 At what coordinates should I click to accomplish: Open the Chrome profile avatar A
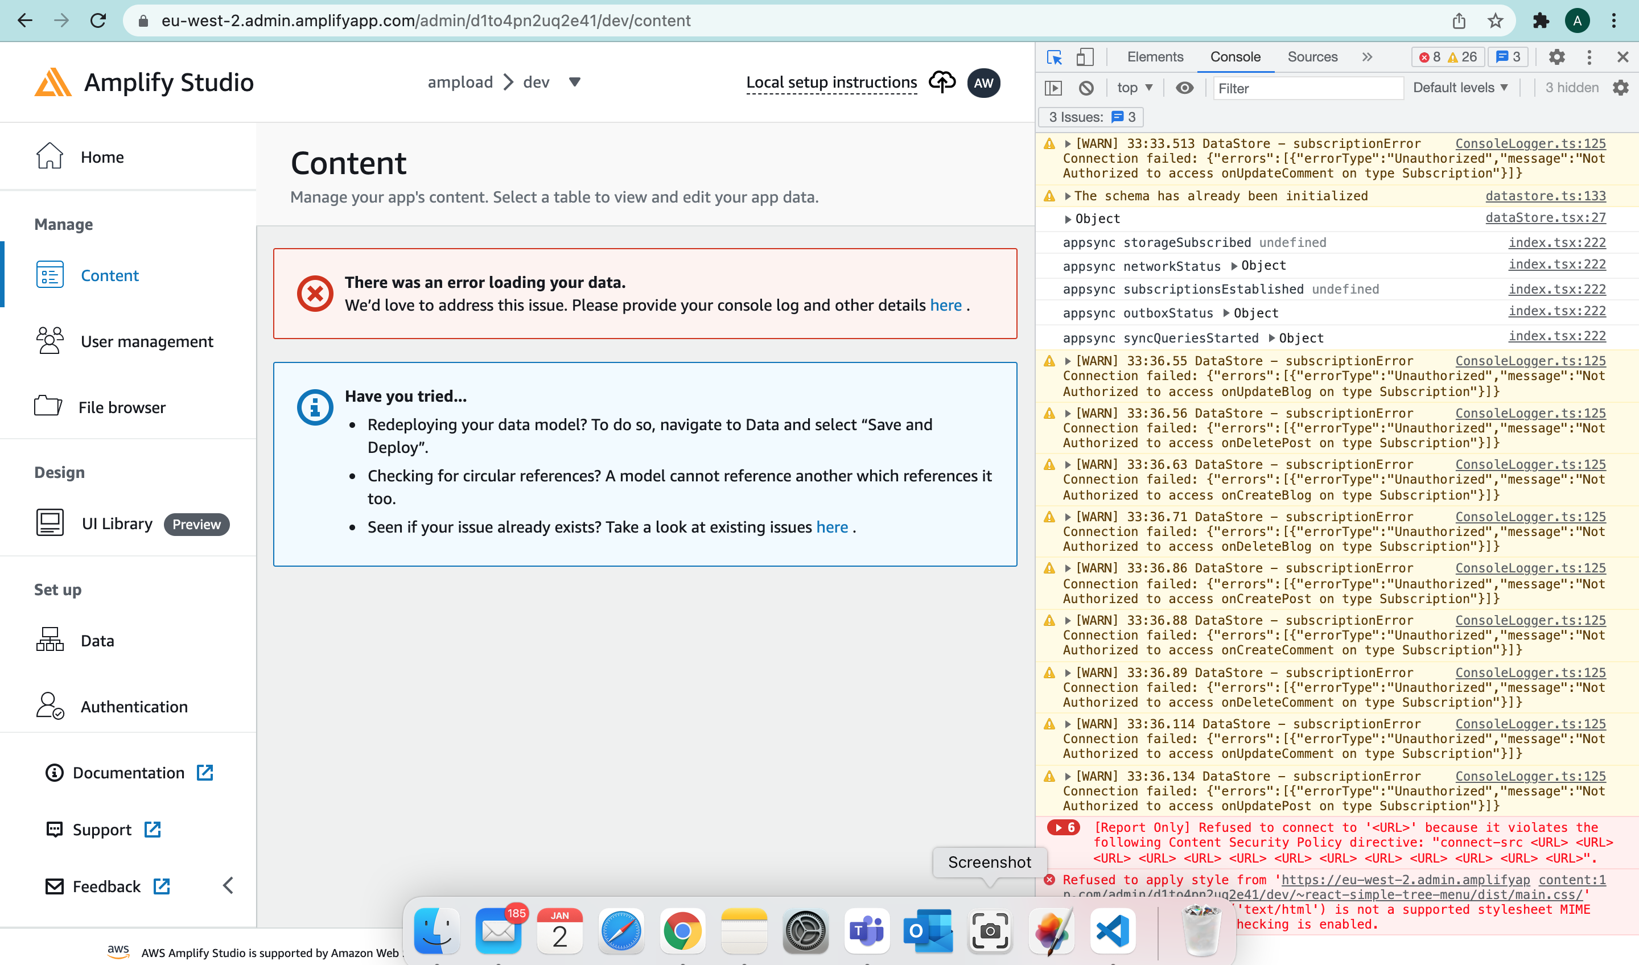(1577, 20)
